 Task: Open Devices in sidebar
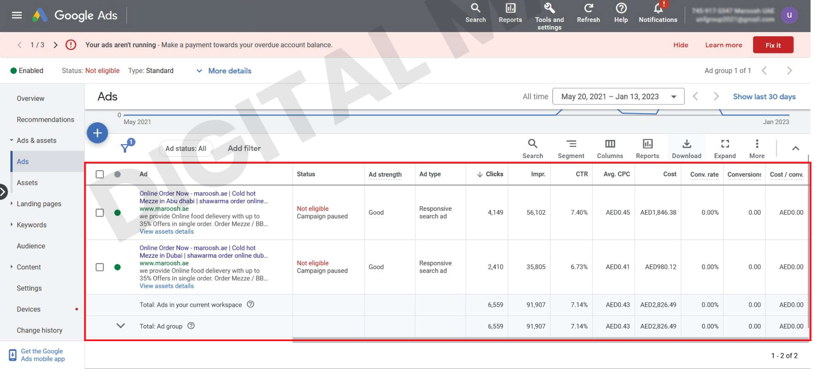pos(29,309)
